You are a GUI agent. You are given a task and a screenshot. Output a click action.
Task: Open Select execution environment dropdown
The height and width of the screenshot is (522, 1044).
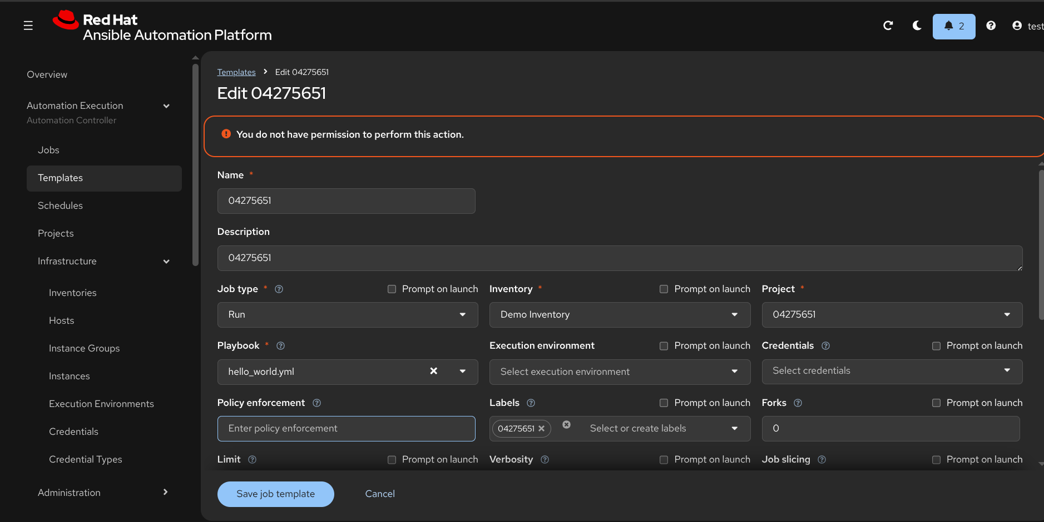619,372
